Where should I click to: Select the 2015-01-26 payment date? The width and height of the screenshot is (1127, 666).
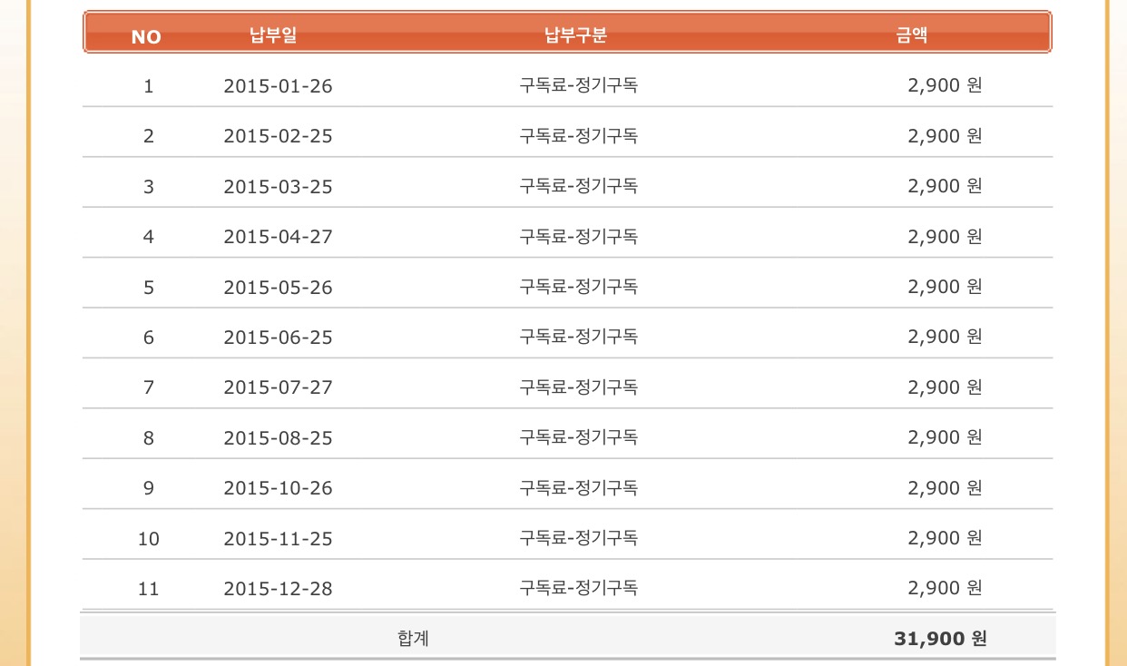[x=278, y=86]
